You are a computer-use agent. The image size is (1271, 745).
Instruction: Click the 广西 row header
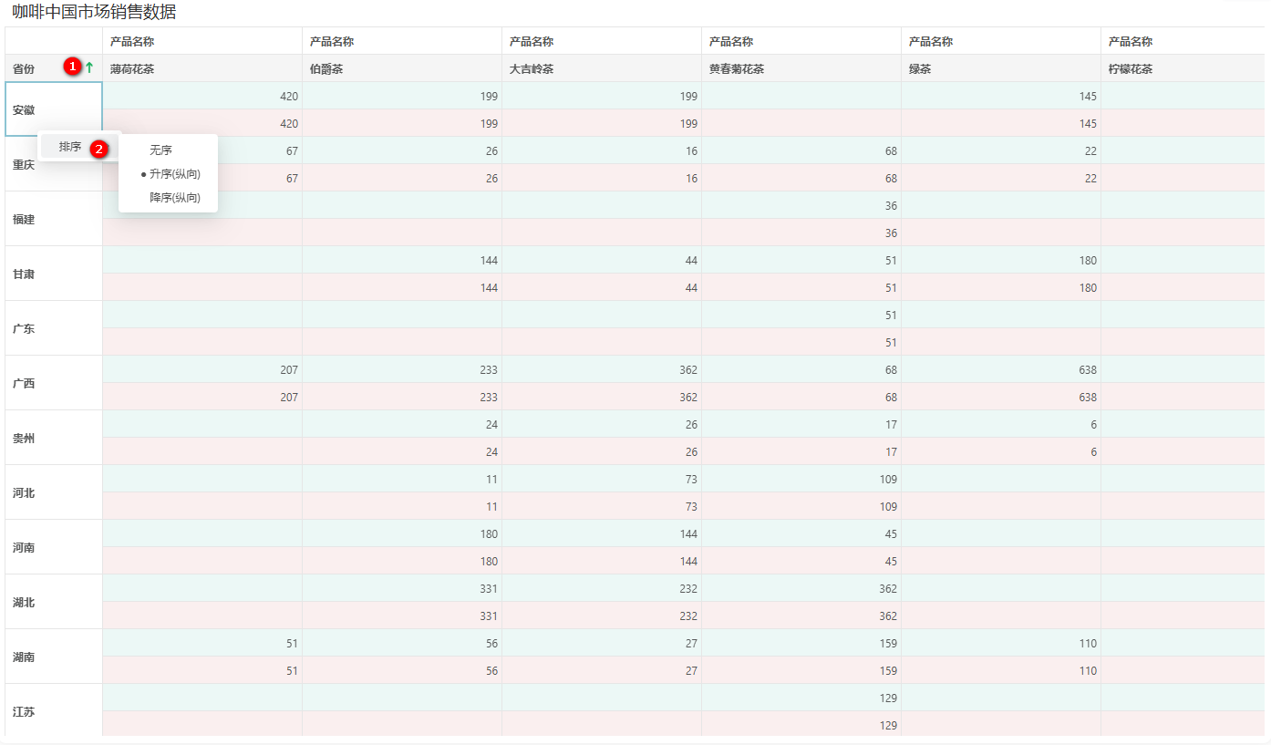coord(54,383)
